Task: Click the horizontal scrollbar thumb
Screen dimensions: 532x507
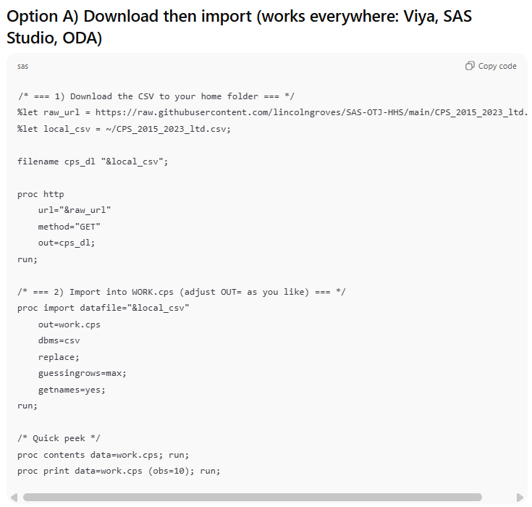Action: point(253,498)
